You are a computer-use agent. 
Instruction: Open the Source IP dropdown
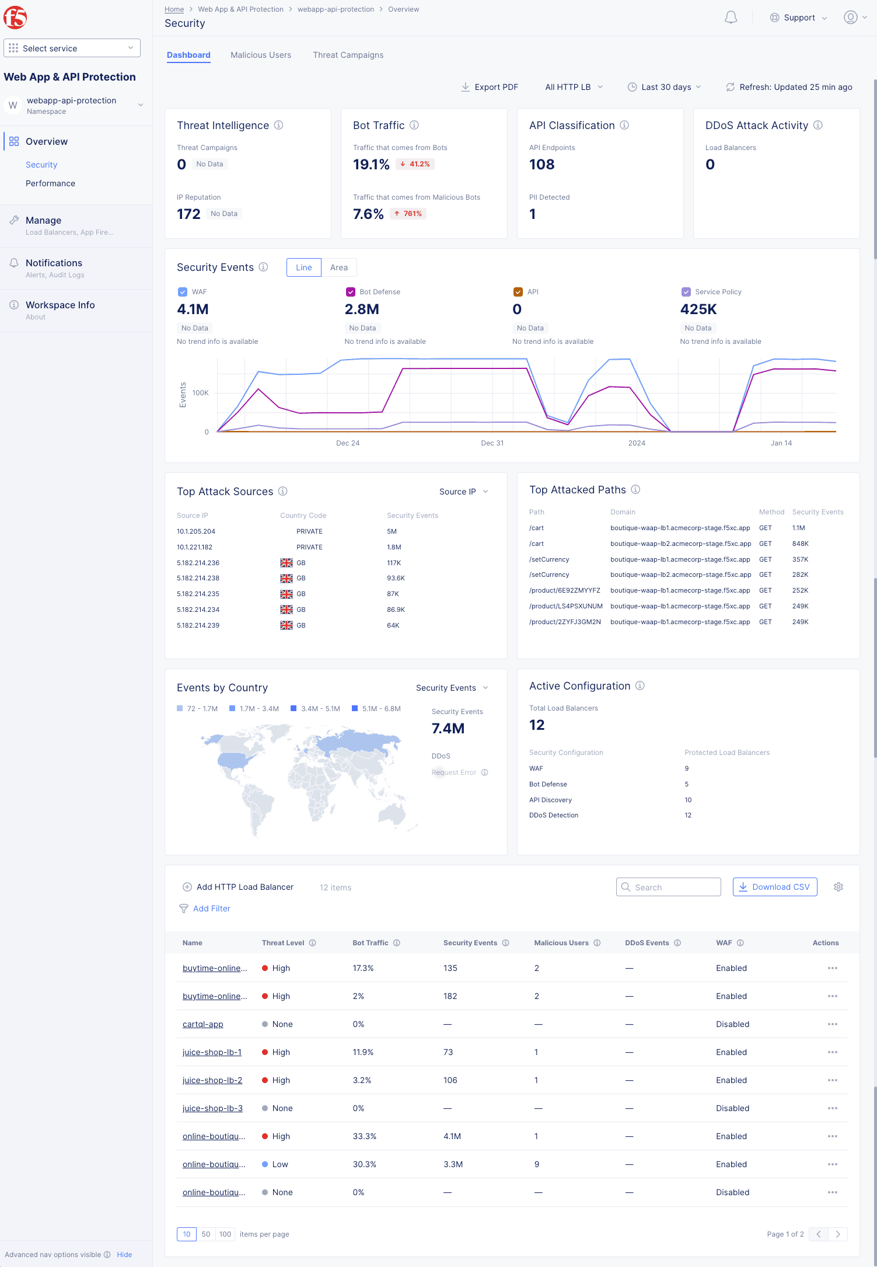tap(463, 492)
